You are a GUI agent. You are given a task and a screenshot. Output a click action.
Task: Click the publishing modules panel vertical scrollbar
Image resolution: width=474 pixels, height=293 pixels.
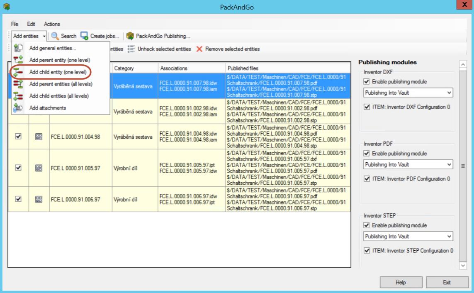click(463, 166)
